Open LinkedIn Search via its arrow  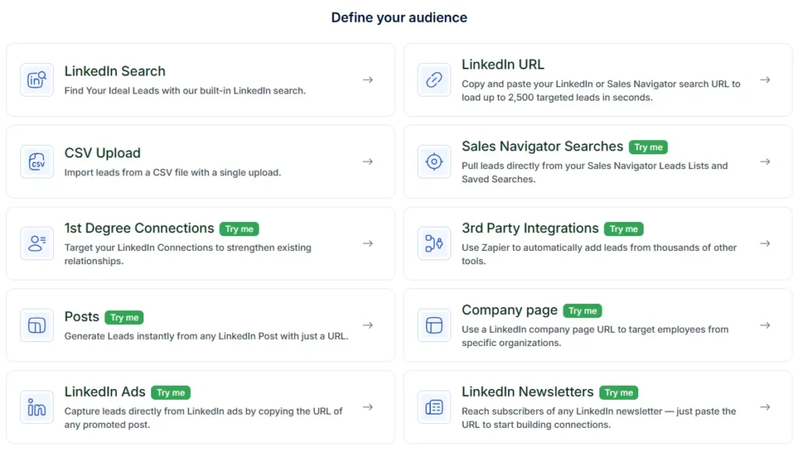point(368,80)
